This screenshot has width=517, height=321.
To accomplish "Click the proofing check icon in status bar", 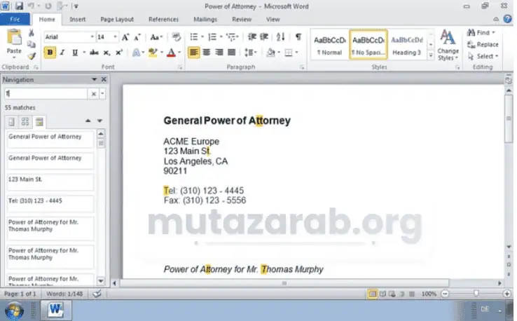I will (x=97, y=294).
